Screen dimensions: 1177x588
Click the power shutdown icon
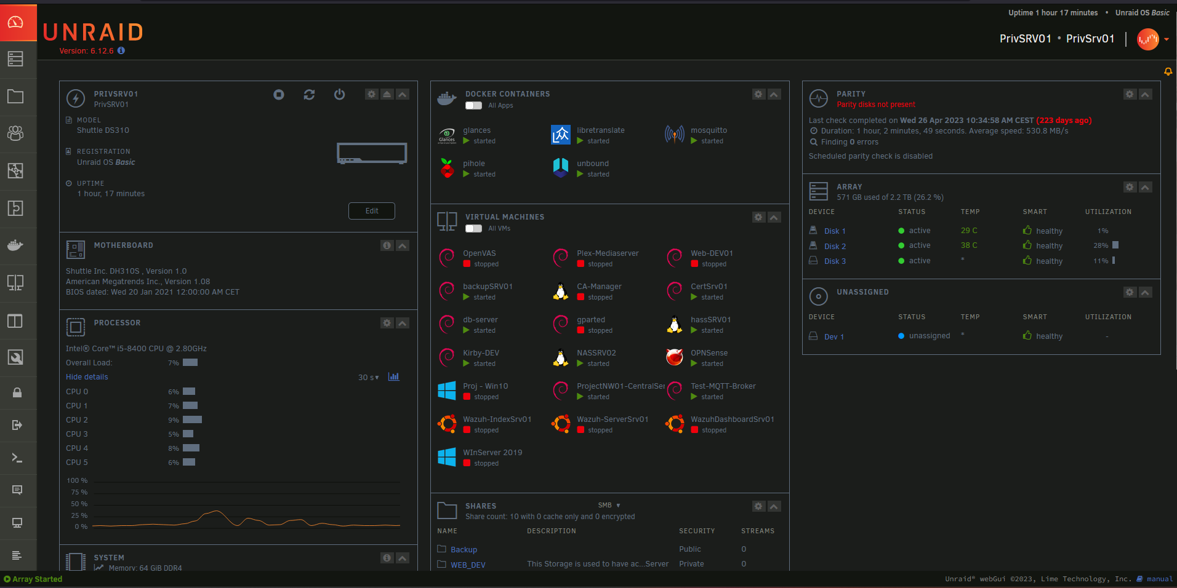click(x=339, y=94)
